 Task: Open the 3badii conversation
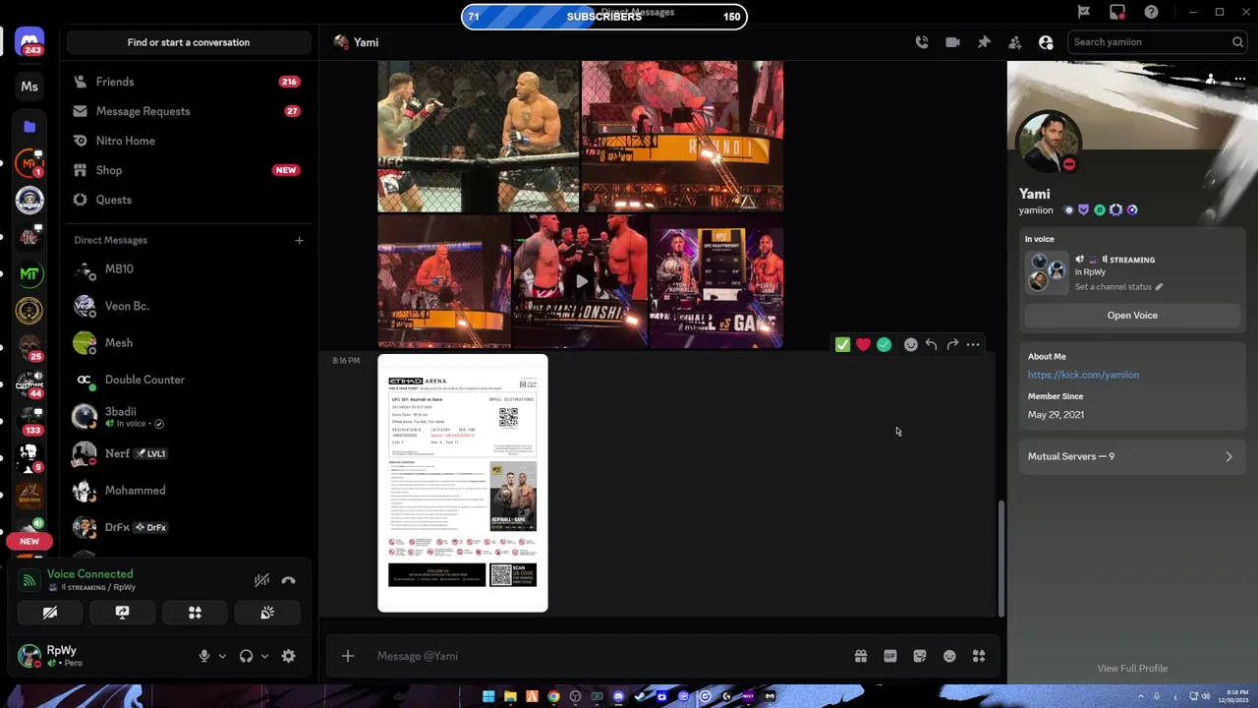(x=189, y=417)
